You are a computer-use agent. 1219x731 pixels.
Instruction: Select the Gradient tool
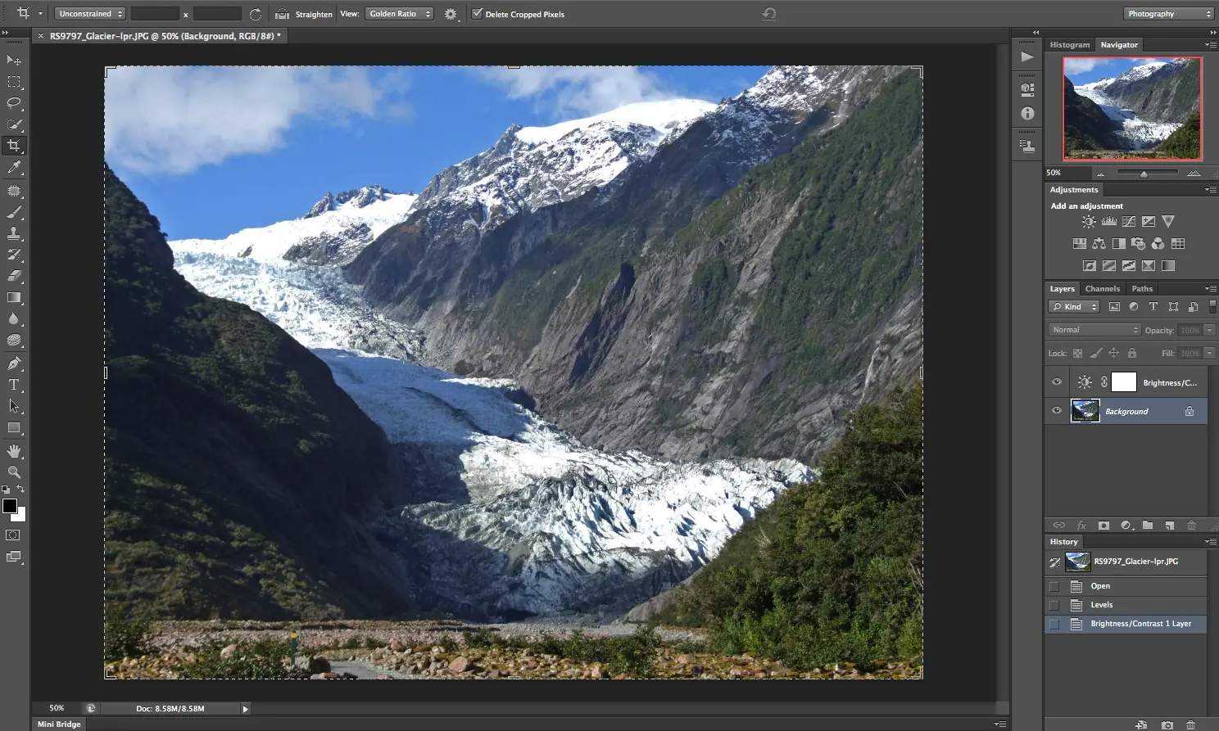click(14, 297)
